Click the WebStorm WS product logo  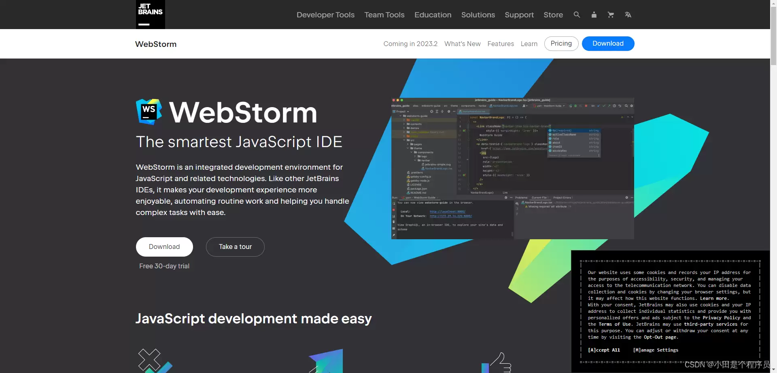[x=149, y=112]
